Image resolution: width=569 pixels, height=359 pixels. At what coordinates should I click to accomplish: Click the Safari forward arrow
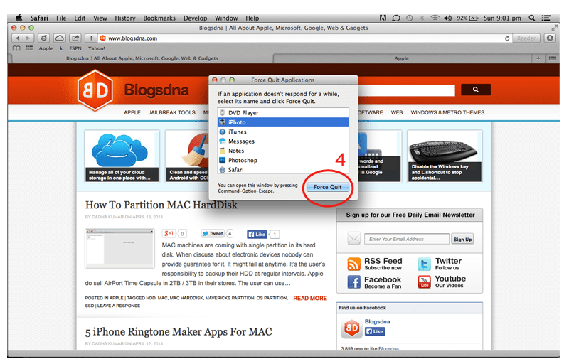28,38
